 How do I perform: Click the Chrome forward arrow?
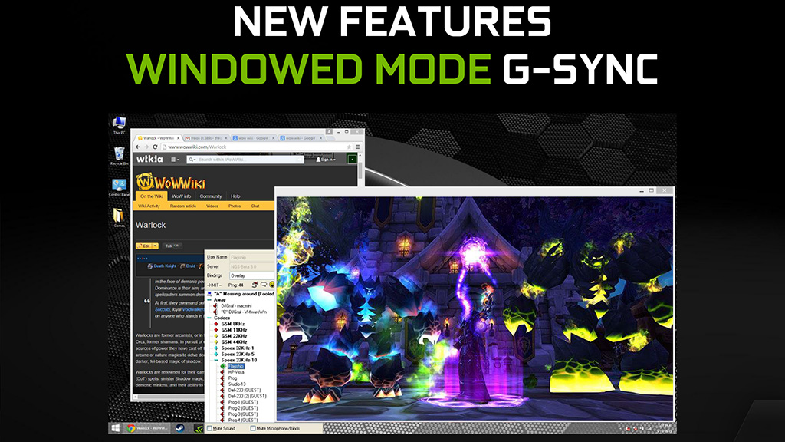[x=146, y=147]
